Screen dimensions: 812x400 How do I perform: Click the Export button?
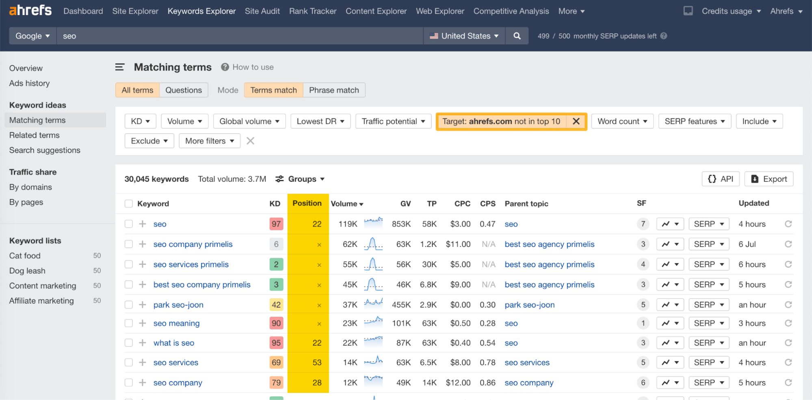click(769, 179)
